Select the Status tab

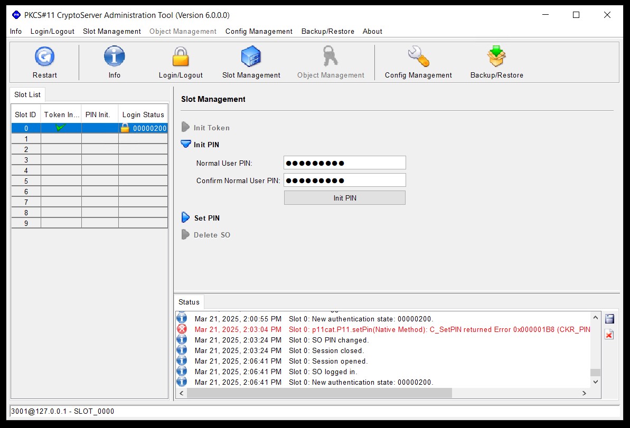coord(189,302)
